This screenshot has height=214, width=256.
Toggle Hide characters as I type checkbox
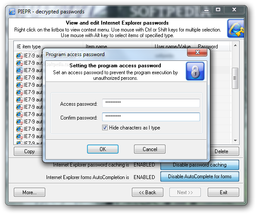click(105, 128)
